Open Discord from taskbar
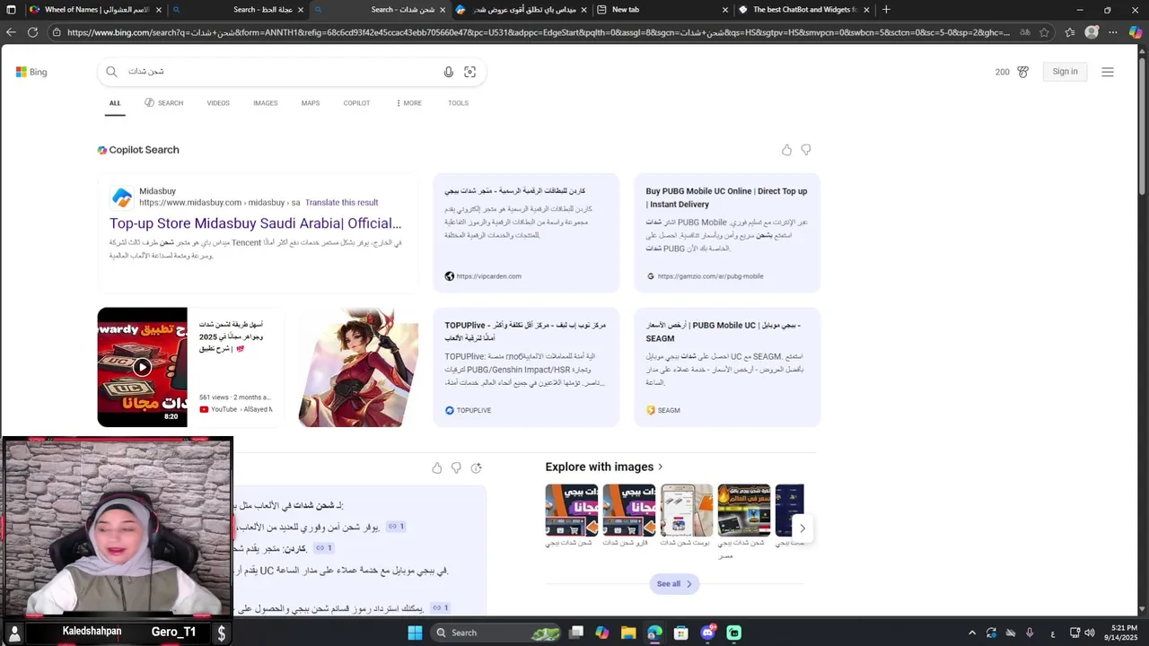 click(707, 633)
